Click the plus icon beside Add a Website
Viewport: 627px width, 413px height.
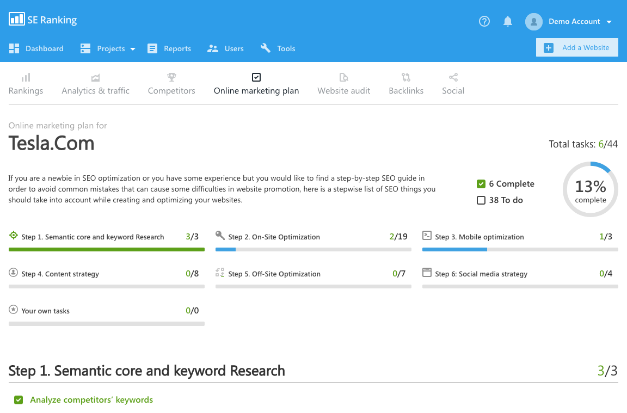(549, 47)
